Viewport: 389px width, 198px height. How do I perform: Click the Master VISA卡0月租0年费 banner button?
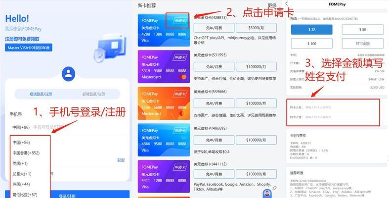pyautogui.click(x=29, y=48)
